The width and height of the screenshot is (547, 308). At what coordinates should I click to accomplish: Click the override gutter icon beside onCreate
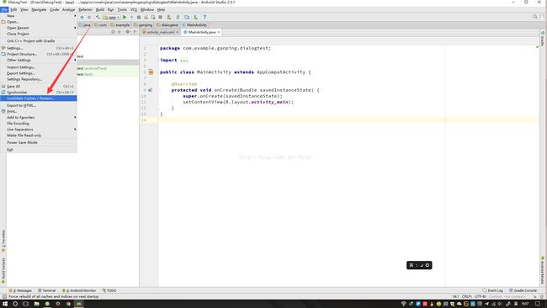pyautogui.click(x=150, y=90)
